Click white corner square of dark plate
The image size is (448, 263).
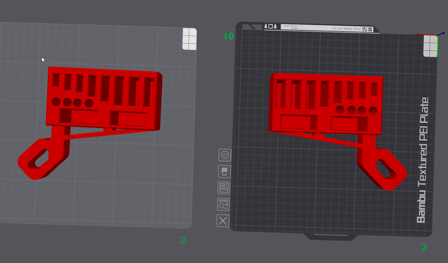coord(431,46)
